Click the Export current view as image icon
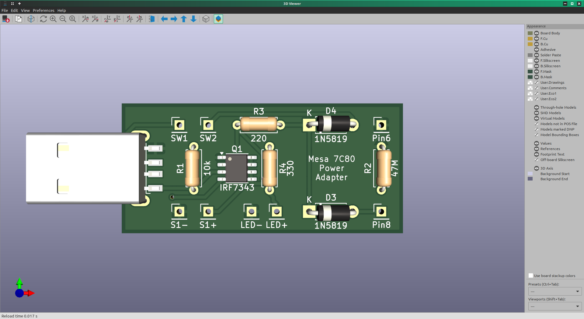584x319 pixels. [6, 19]
